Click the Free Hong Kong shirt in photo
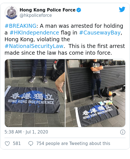This screenshot has width=130, height=159. click(96, 70)
